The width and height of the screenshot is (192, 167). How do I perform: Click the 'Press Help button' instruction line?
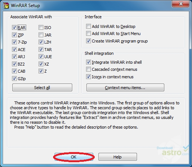[x=76, y=127]
